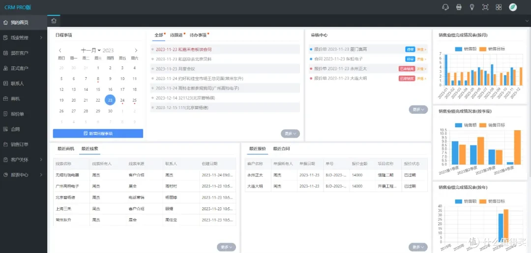
Task: Click the 待审 badge for 厦门嘉高
Action: (x=410, y=50)
